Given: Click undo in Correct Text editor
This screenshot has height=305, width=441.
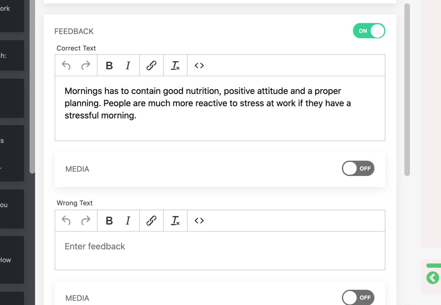Looking at the screenshot, I should point(66,65).
